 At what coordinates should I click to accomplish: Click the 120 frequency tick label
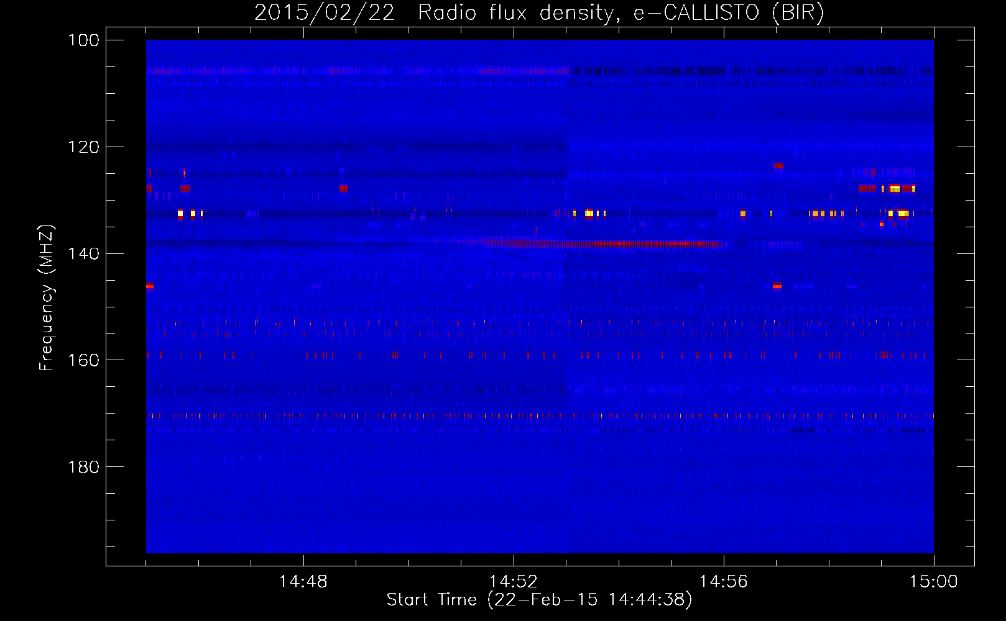(x=83, y=147)
